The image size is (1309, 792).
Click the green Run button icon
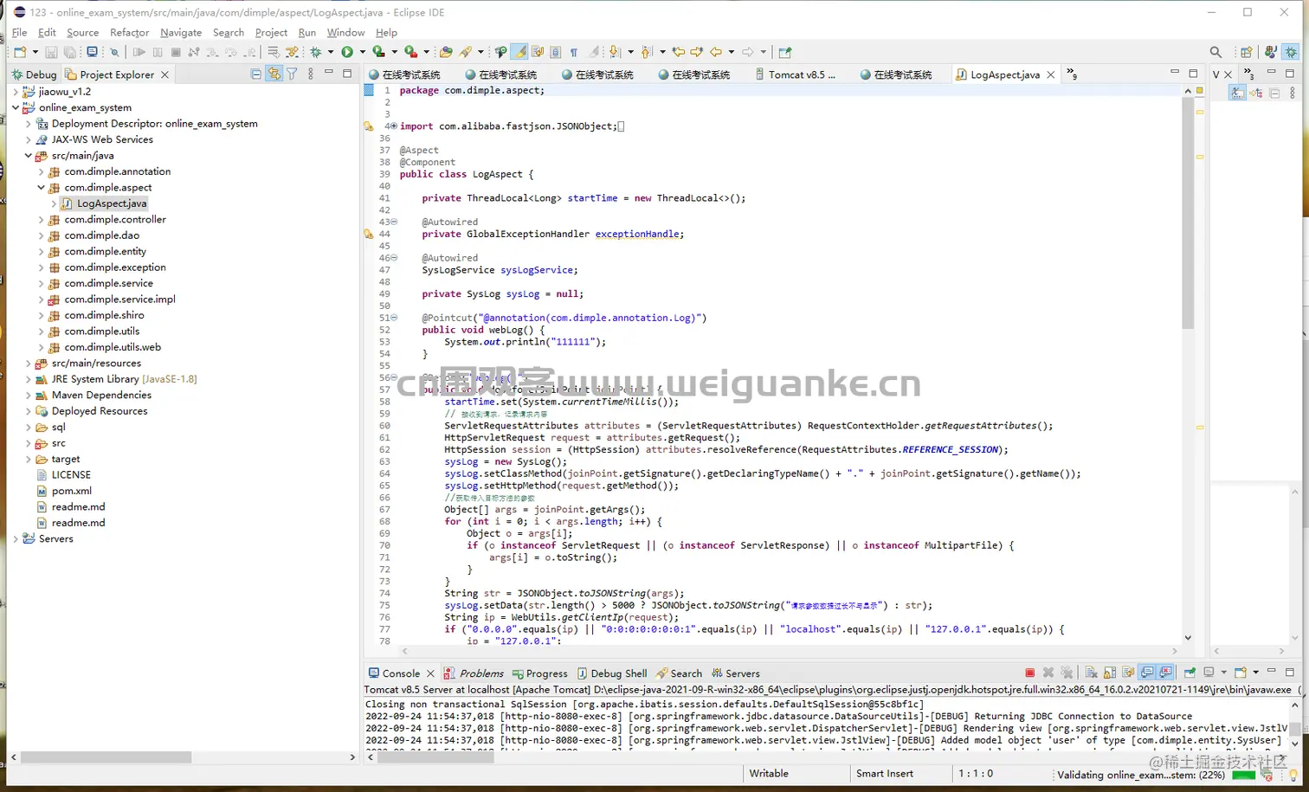tap(347, 52)
